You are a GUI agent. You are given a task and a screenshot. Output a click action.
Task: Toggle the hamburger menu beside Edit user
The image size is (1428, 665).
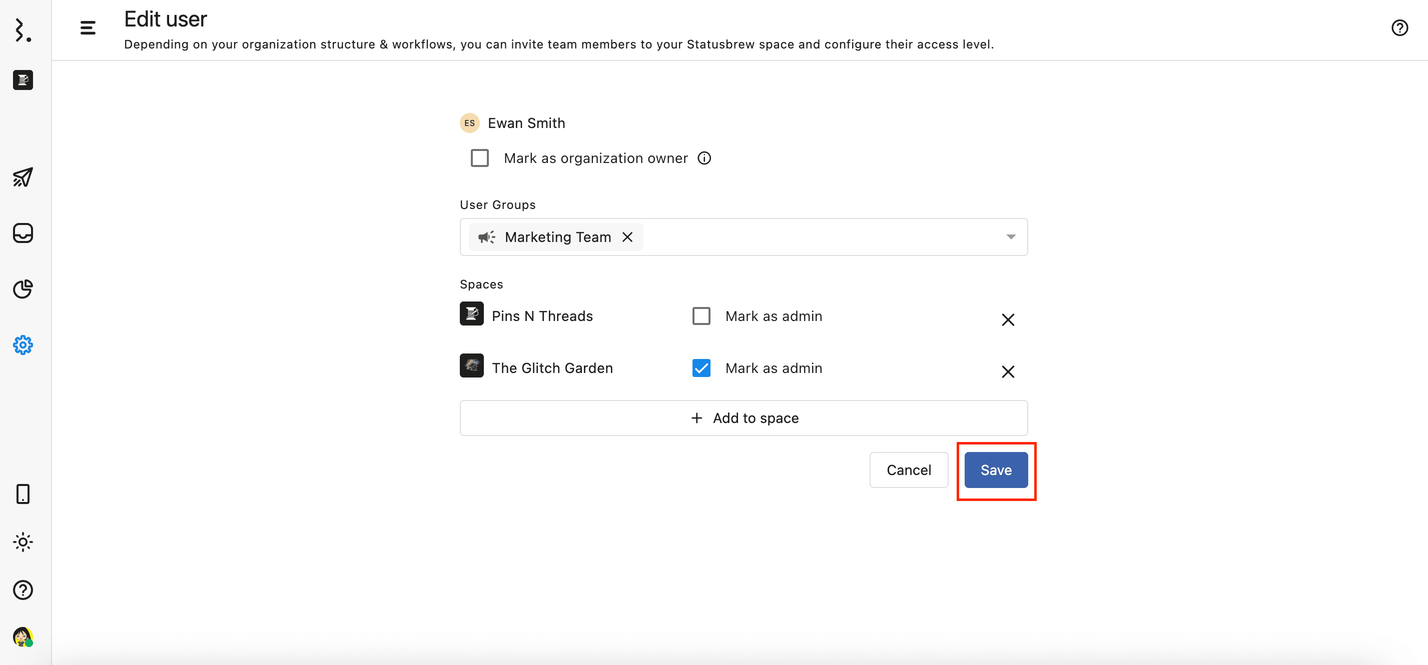click(x=88, y=27)
